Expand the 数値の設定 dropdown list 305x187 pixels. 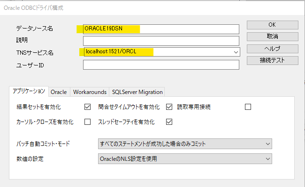click(184, 159)
